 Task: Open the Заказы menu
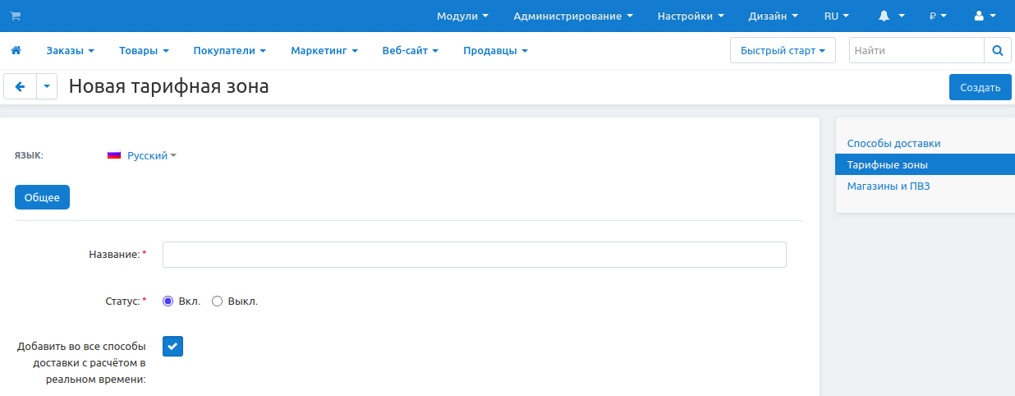click(x=70, y=51)
